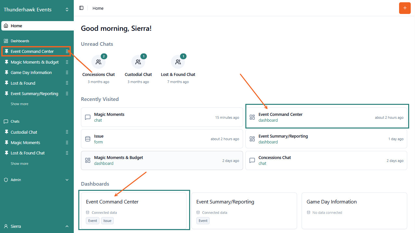Click the Chats section speech bubble icon
The height and width of the screenshot is (233, 415).
click(6, 121)
